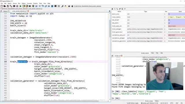
Task: Select validation_datagen variable row
Action: click(148, 38)
